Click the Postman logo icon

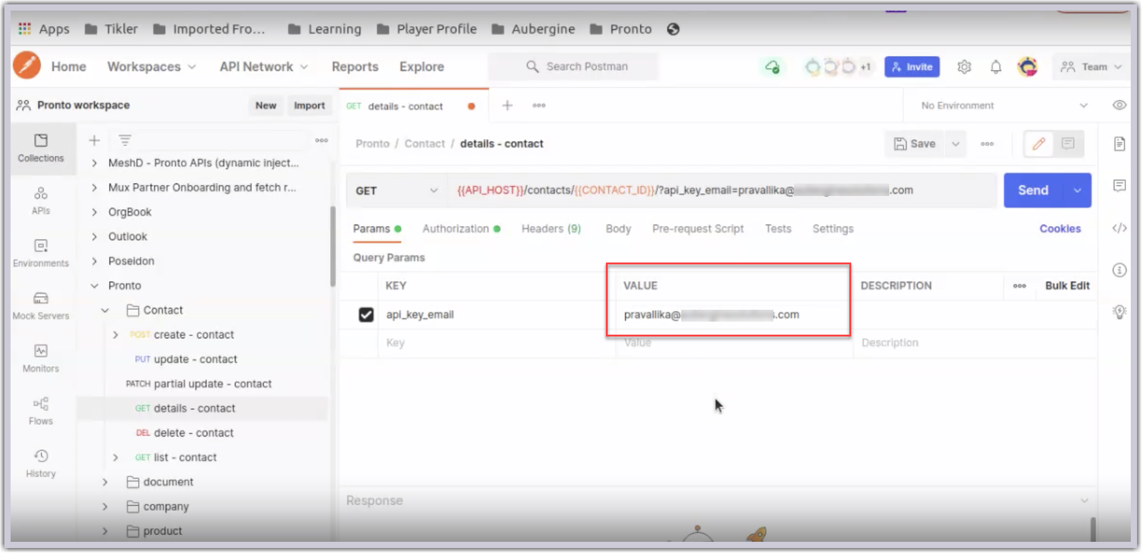click(27, 65)
